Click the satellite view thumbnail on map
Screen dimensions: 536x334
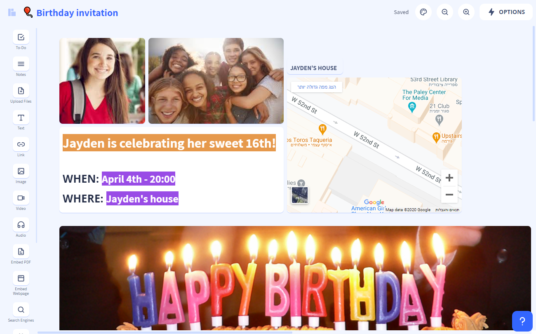coord(300,195)
